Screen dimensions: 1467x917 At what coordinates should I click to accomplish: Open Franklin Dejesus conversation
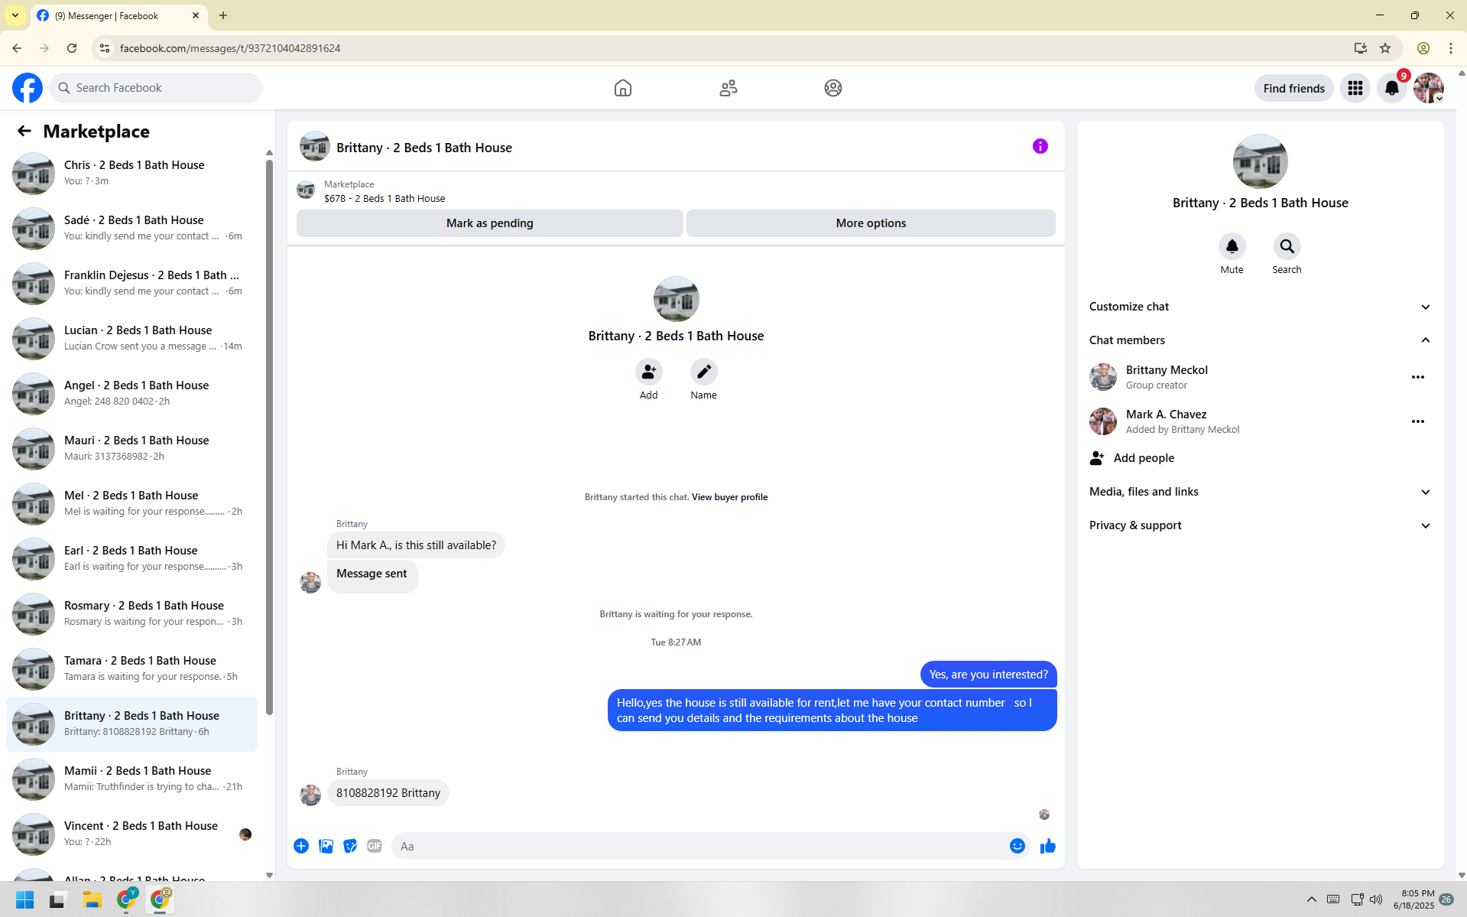131,283
